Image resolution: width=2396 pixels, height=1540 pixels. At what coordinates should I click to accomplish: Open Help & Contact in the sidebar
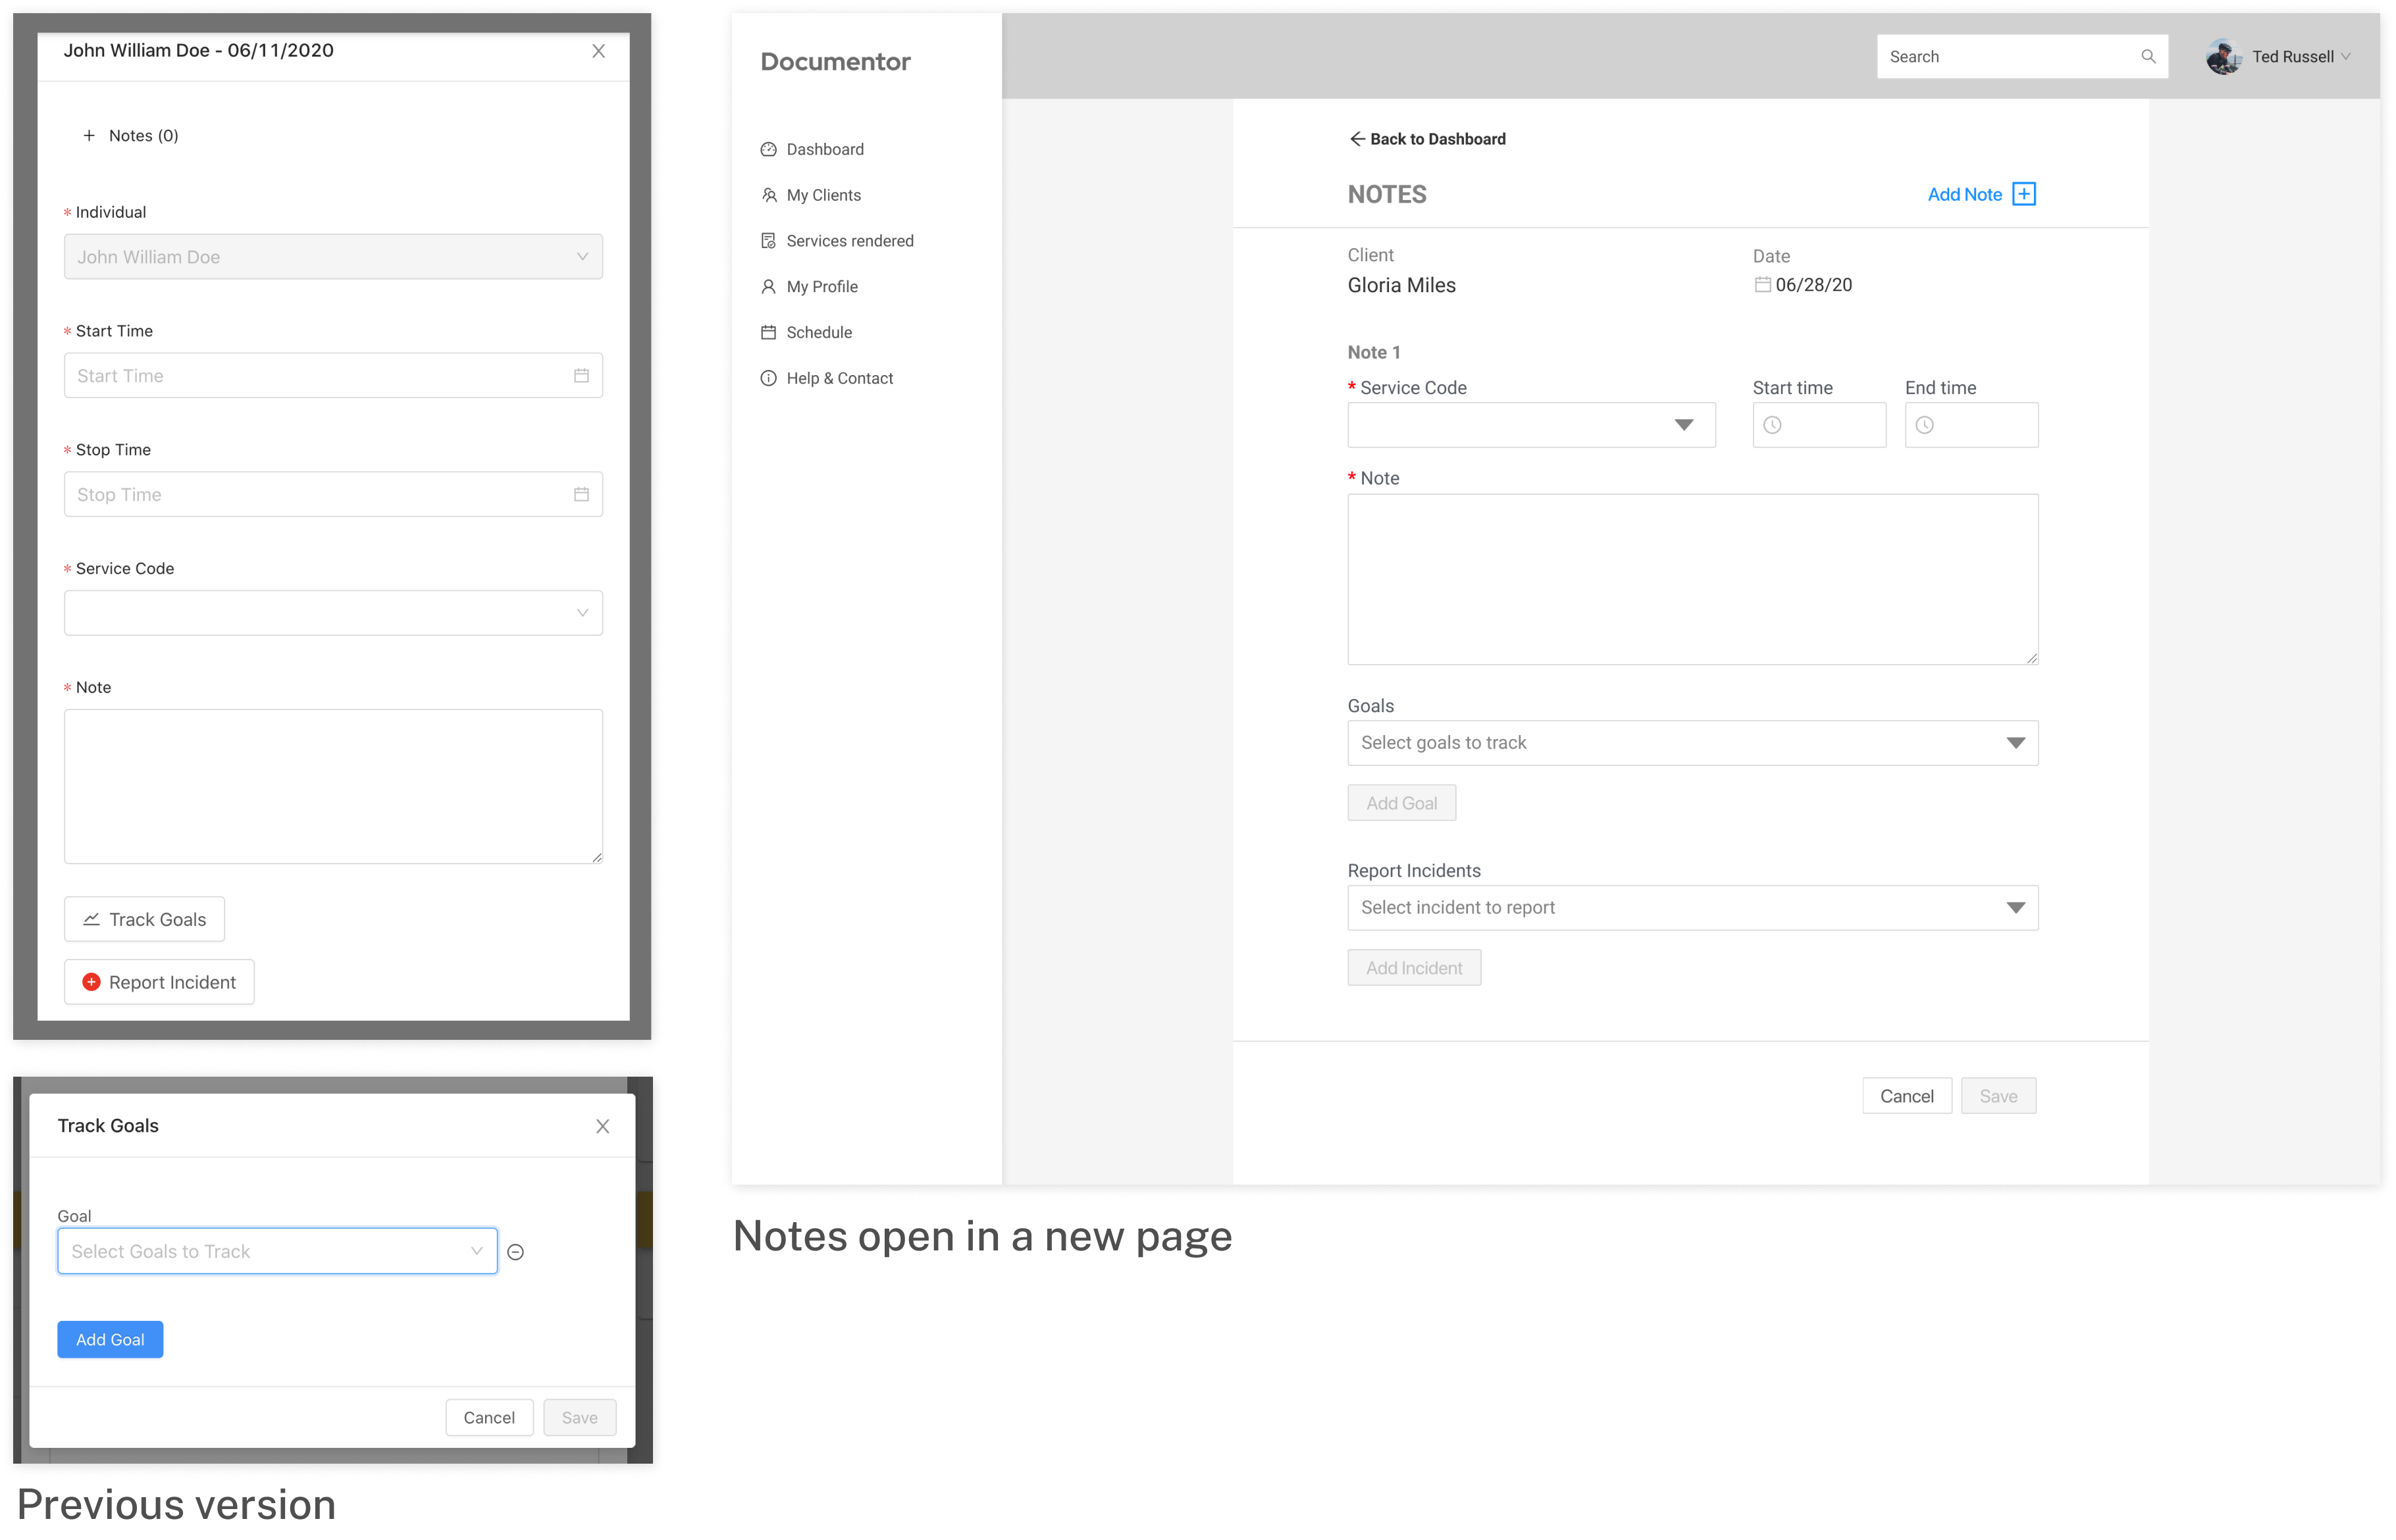[840, 378]
